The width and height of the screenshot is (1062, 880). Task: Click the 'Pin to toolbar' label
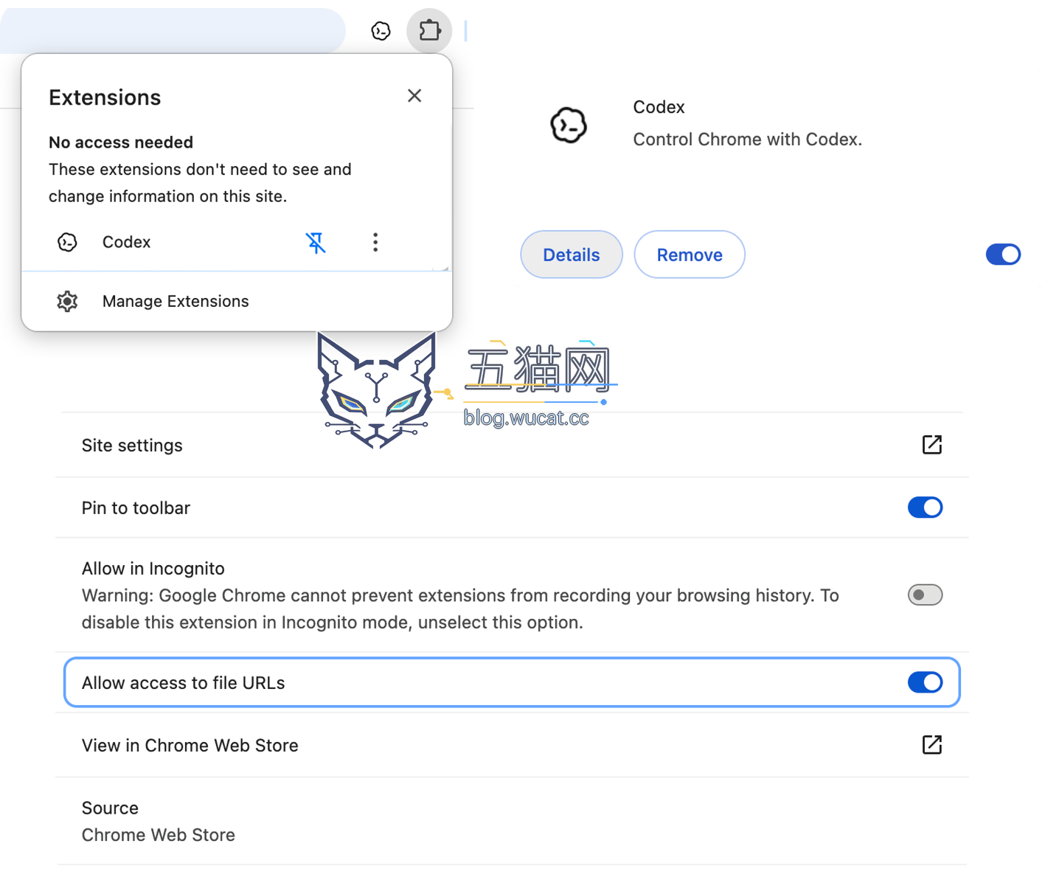(136, 508)
